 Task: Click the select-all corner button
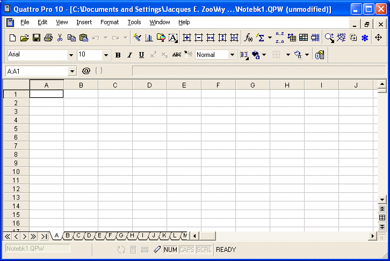[17, 85]
